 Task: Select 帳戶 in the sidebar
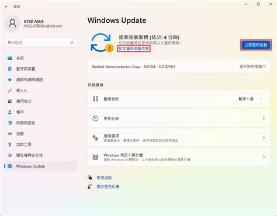click(x=40, y=112)
